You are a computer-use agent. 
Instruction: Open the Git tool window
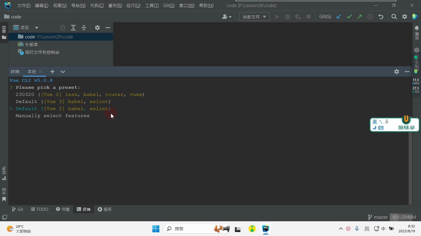[18, 209]
